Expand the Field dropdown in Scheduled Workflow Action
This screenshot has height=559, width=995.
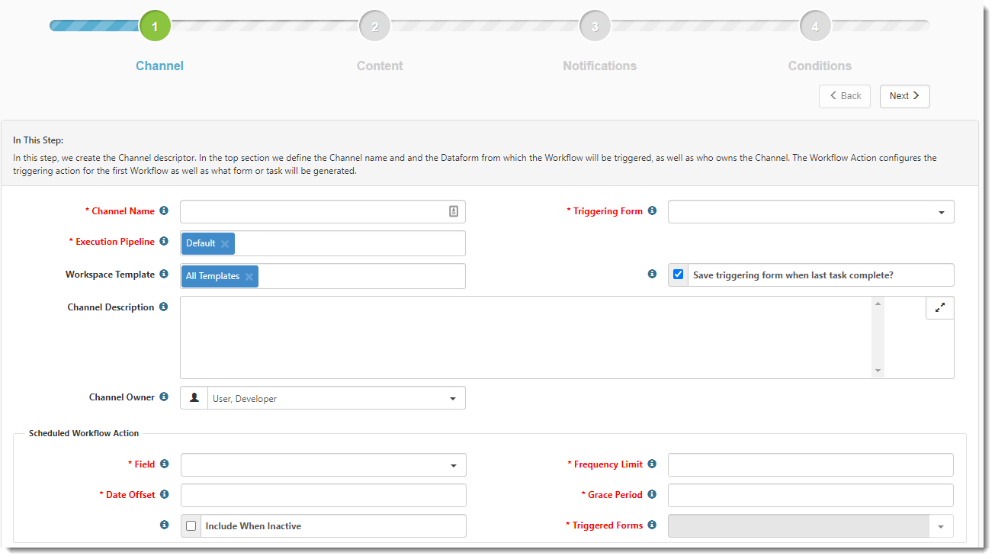coord(323,465)
